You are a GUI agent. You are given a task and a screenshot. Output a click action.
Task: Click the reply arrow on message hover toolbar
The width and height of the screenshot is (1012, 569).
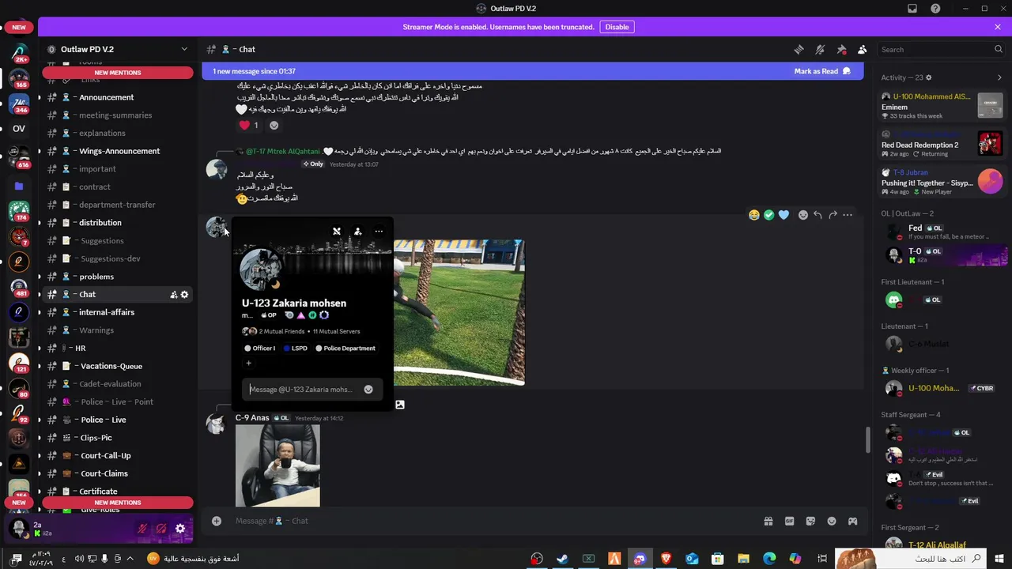(x=818, y=215)
